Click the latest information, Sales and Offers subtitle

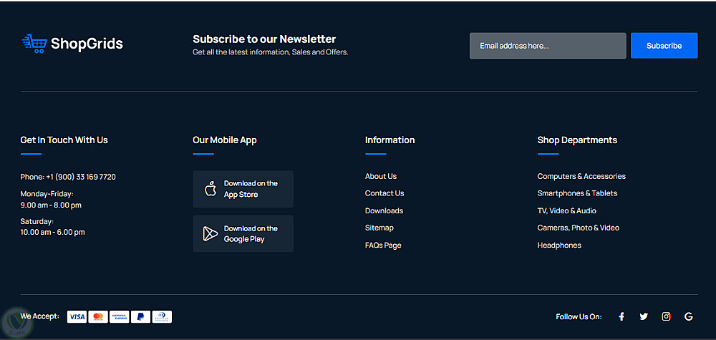click(x=271, y=52)
